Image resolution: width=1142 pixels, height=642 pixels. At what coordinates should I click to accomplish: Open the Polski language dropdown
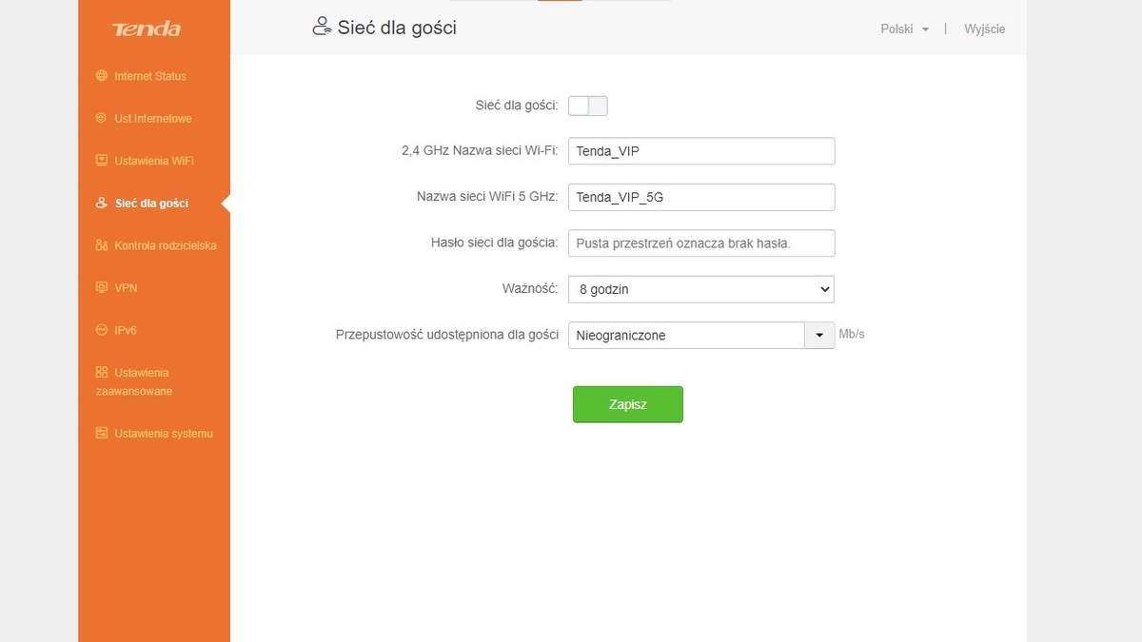click(x=904, y=29)
